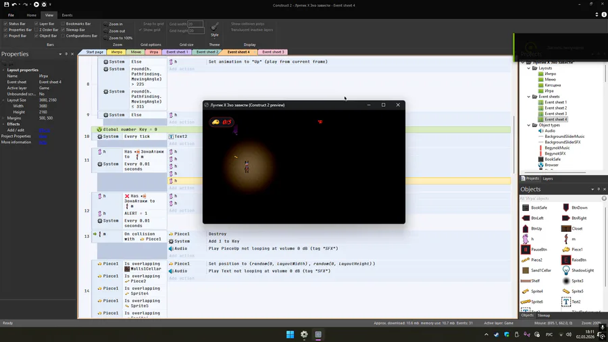This screenshot has width=608, height=342.
Task: Open Properties panel dropdown arrow
Action: (x=60, y=54)
